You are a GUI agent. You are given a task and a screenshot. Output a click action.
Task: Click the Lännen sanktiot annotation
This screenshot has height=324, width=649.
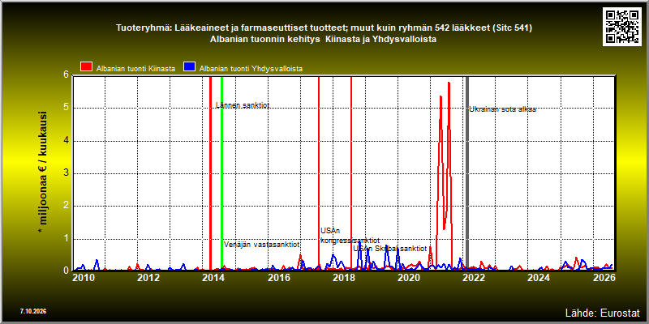tap(243, 105)
